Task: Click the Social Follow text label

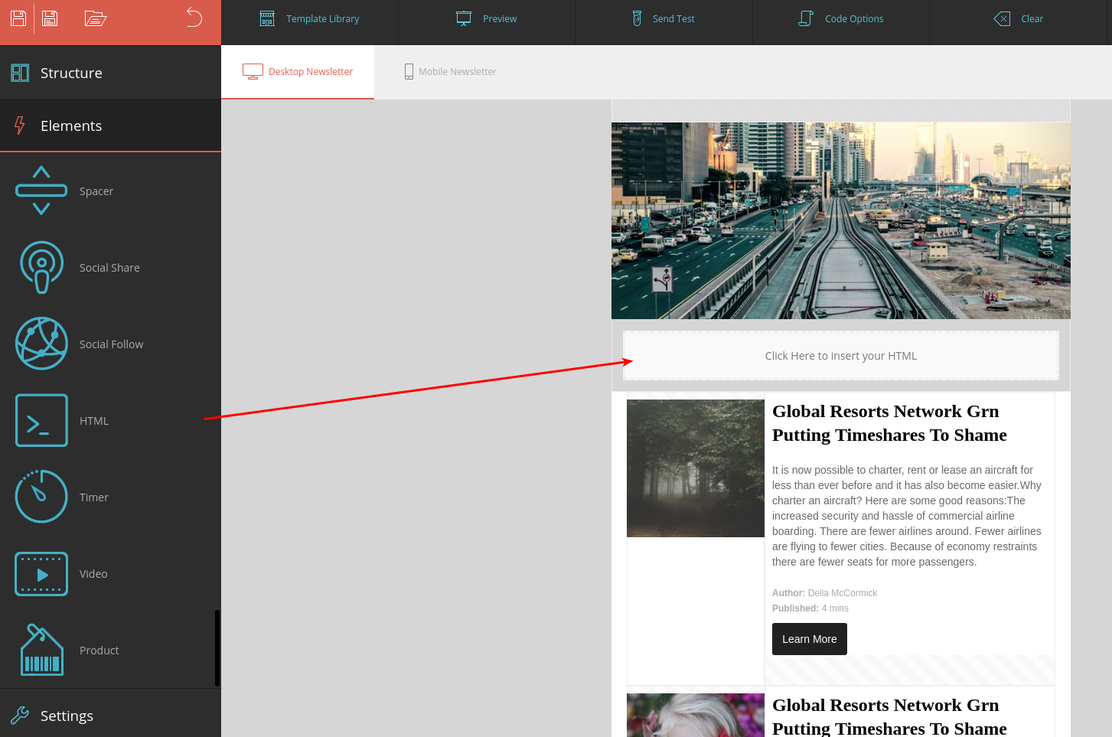Action: point(112,344)
